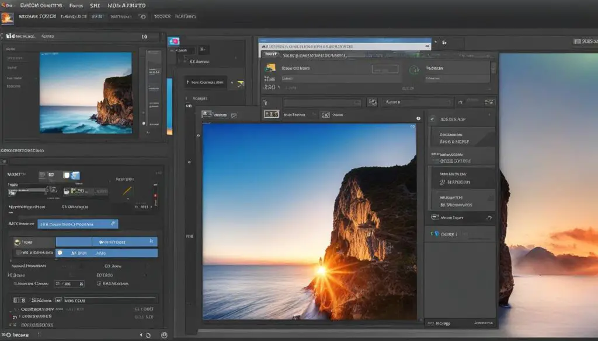Click the icon at the dialog row's right end
Image resolution: width=598 pixels, height=341 pixels.
489,102
